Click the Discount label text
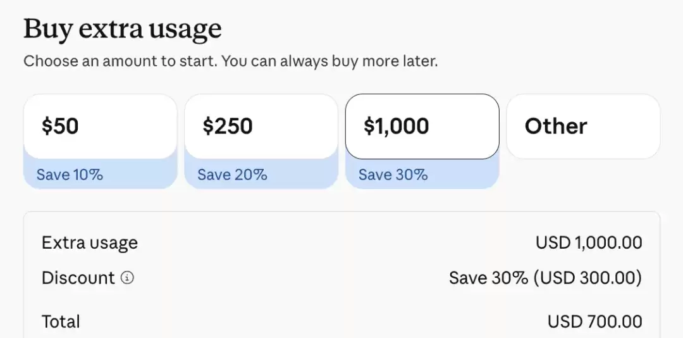This screenshot has height=338, width=683. (x=78, y=278)
